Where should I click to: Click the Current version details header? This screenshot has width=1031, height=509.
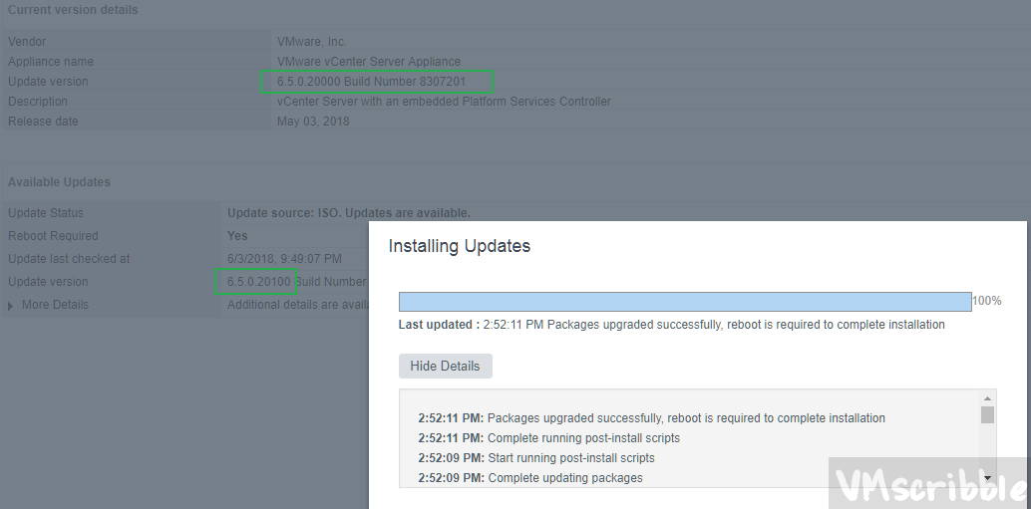[x=73, y=10]
